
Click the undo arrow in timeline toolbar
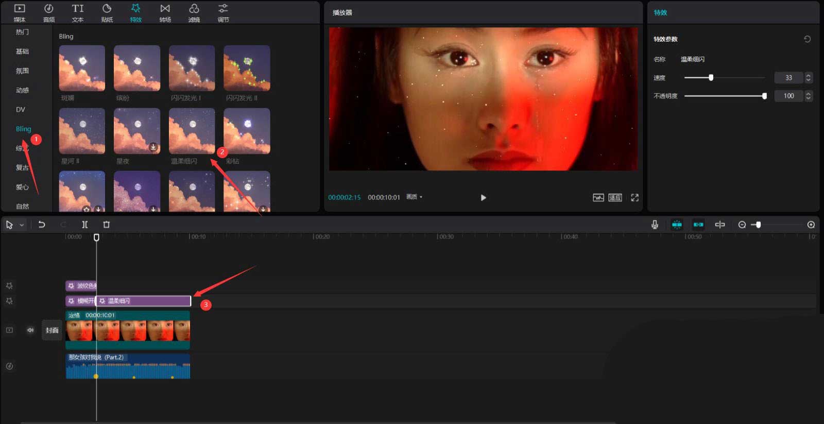pyautogui.click(x=42, y=225)
